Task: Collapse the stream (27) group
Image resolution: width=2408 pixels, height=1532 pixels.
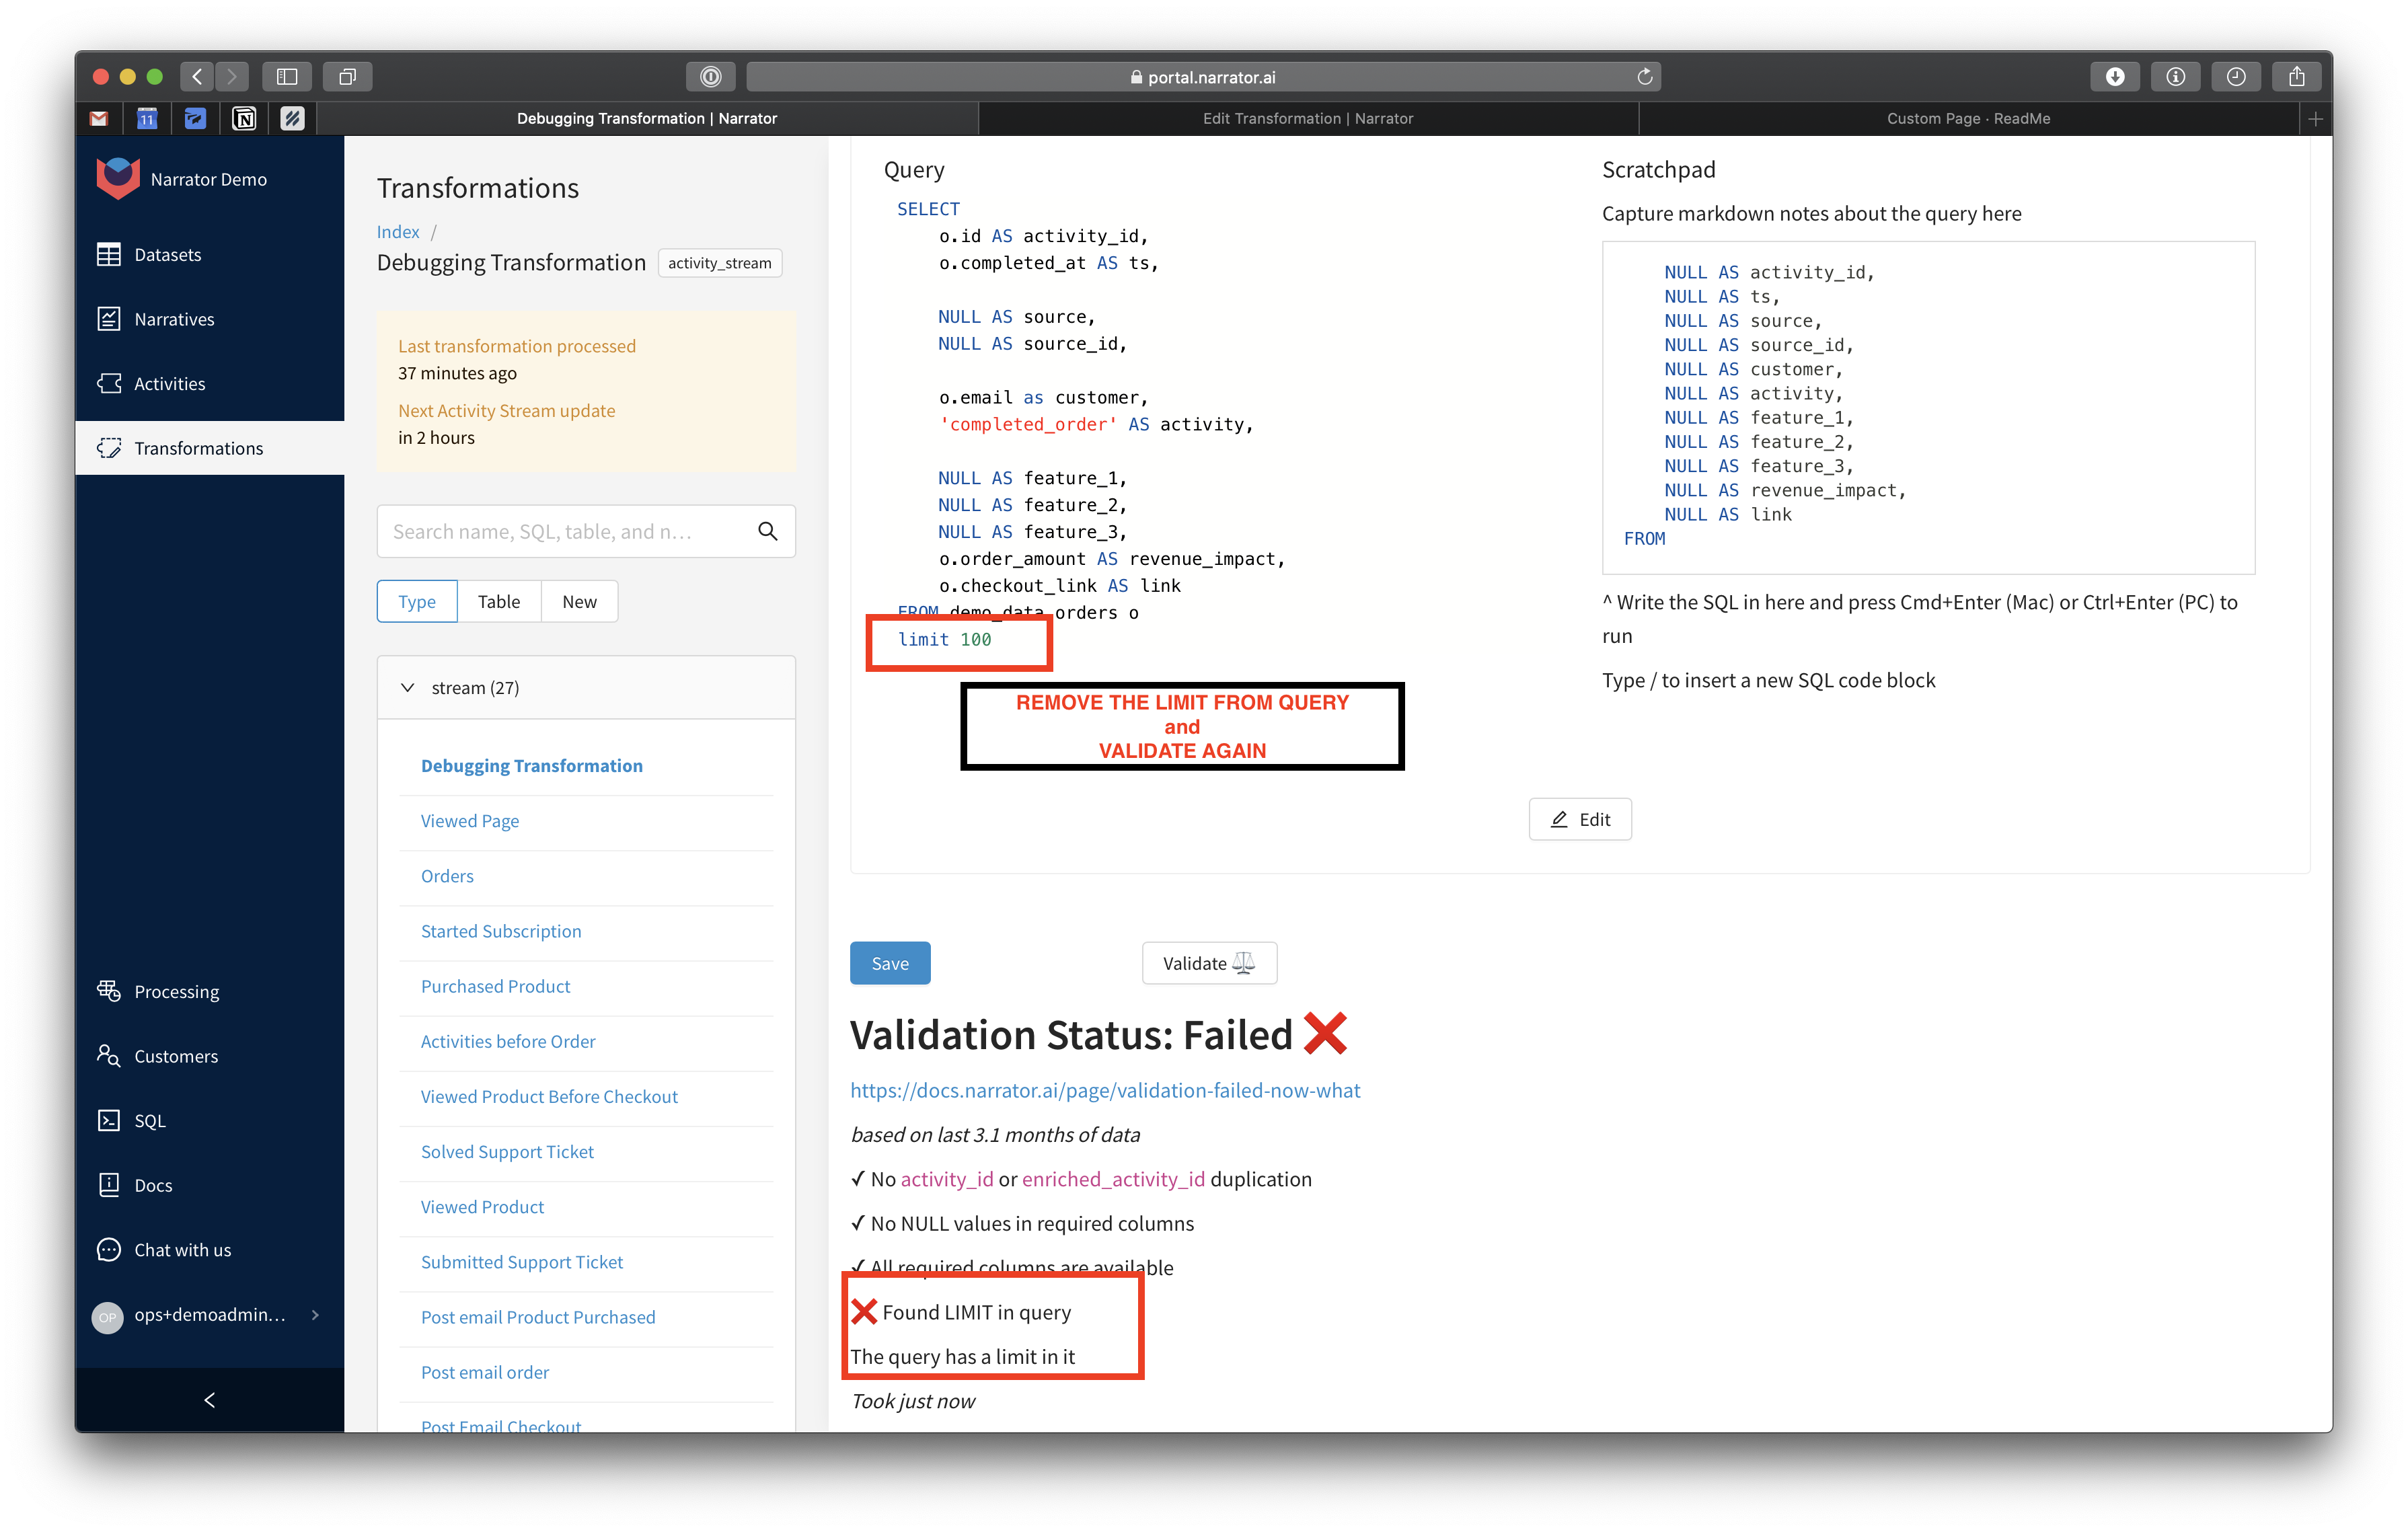Action: tap(407, 688)
